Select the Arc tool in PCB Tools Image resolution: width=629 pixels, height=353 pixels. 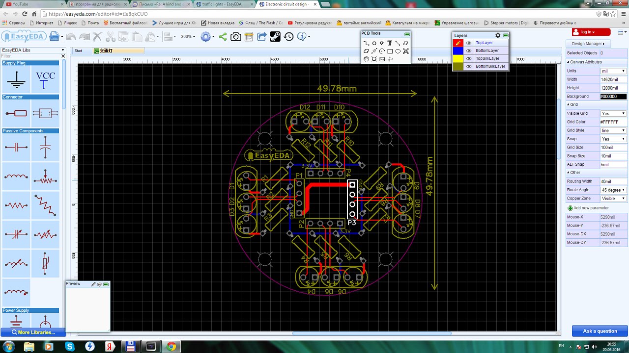(x=382, y=51)
